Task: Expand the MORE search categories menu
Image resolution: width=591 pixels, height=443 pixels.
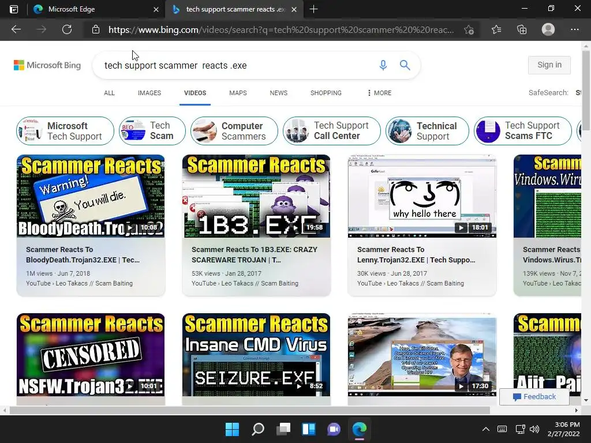Action: (380, 93)
